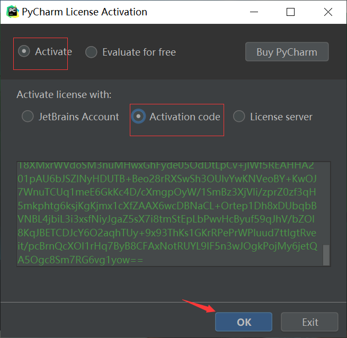The image size is (347, 338).
Task: Maximize the License Activation window
Action: tap(290, 12)
